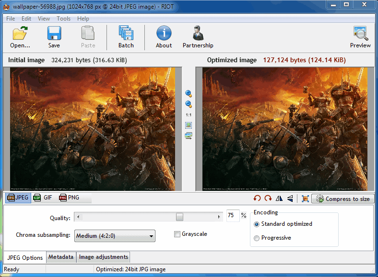Switch to the Image adjustments tab
This screenshot has width=378, height=277.
click(104, 257)
